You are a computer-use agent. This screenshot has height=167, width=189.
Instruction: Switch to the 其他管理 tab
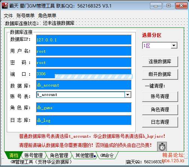pos(85,155)
